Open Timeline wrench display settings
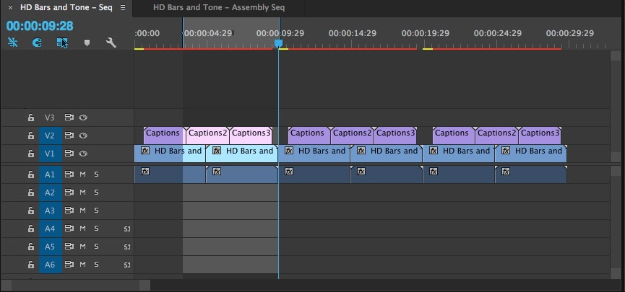Image resolution: width=625 pixels, height=292 pixels. click(x=111, y=43)
